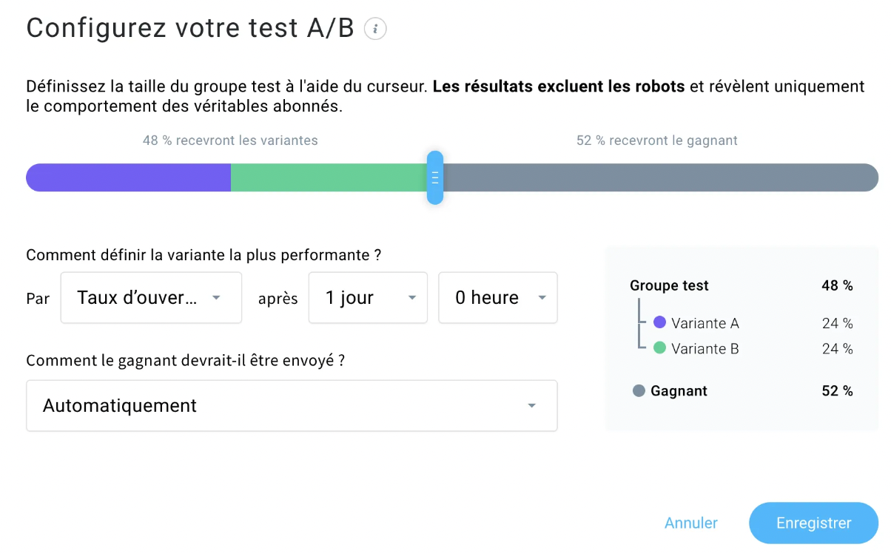This screenshot has height=553, width=891.
Task: Open the 1 jour duration dropdown
Action: tap(368, 297)
